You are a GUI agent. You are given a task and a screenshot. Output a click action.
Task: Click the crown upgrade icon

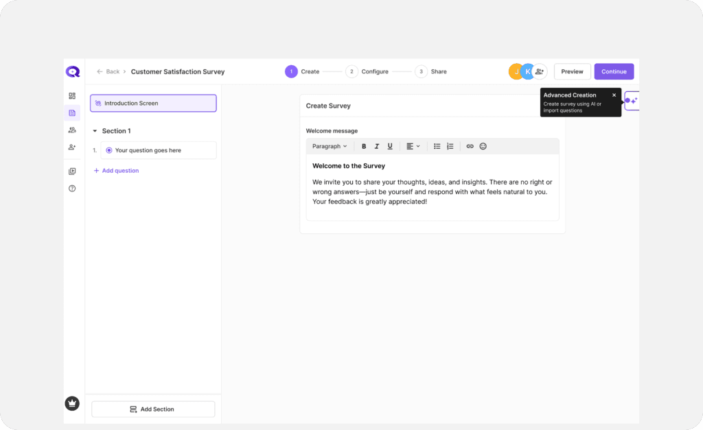pos(72,403)
